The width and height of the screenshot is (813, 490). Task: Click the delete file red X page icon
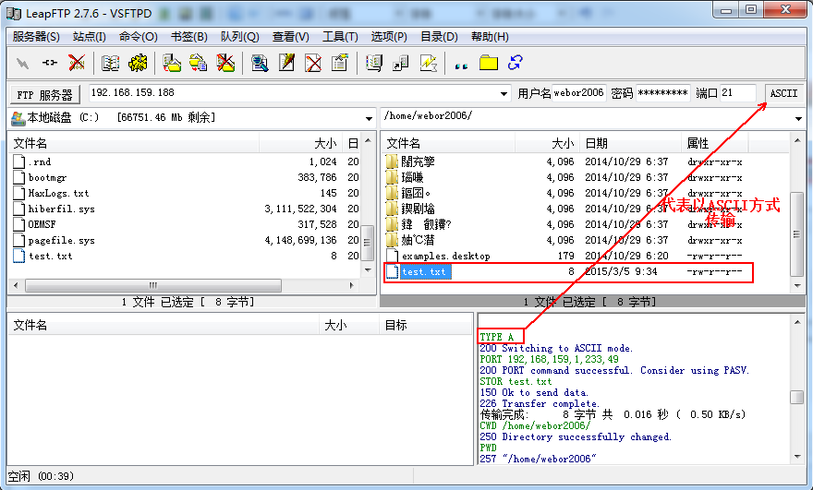click(x=313, y=63)
